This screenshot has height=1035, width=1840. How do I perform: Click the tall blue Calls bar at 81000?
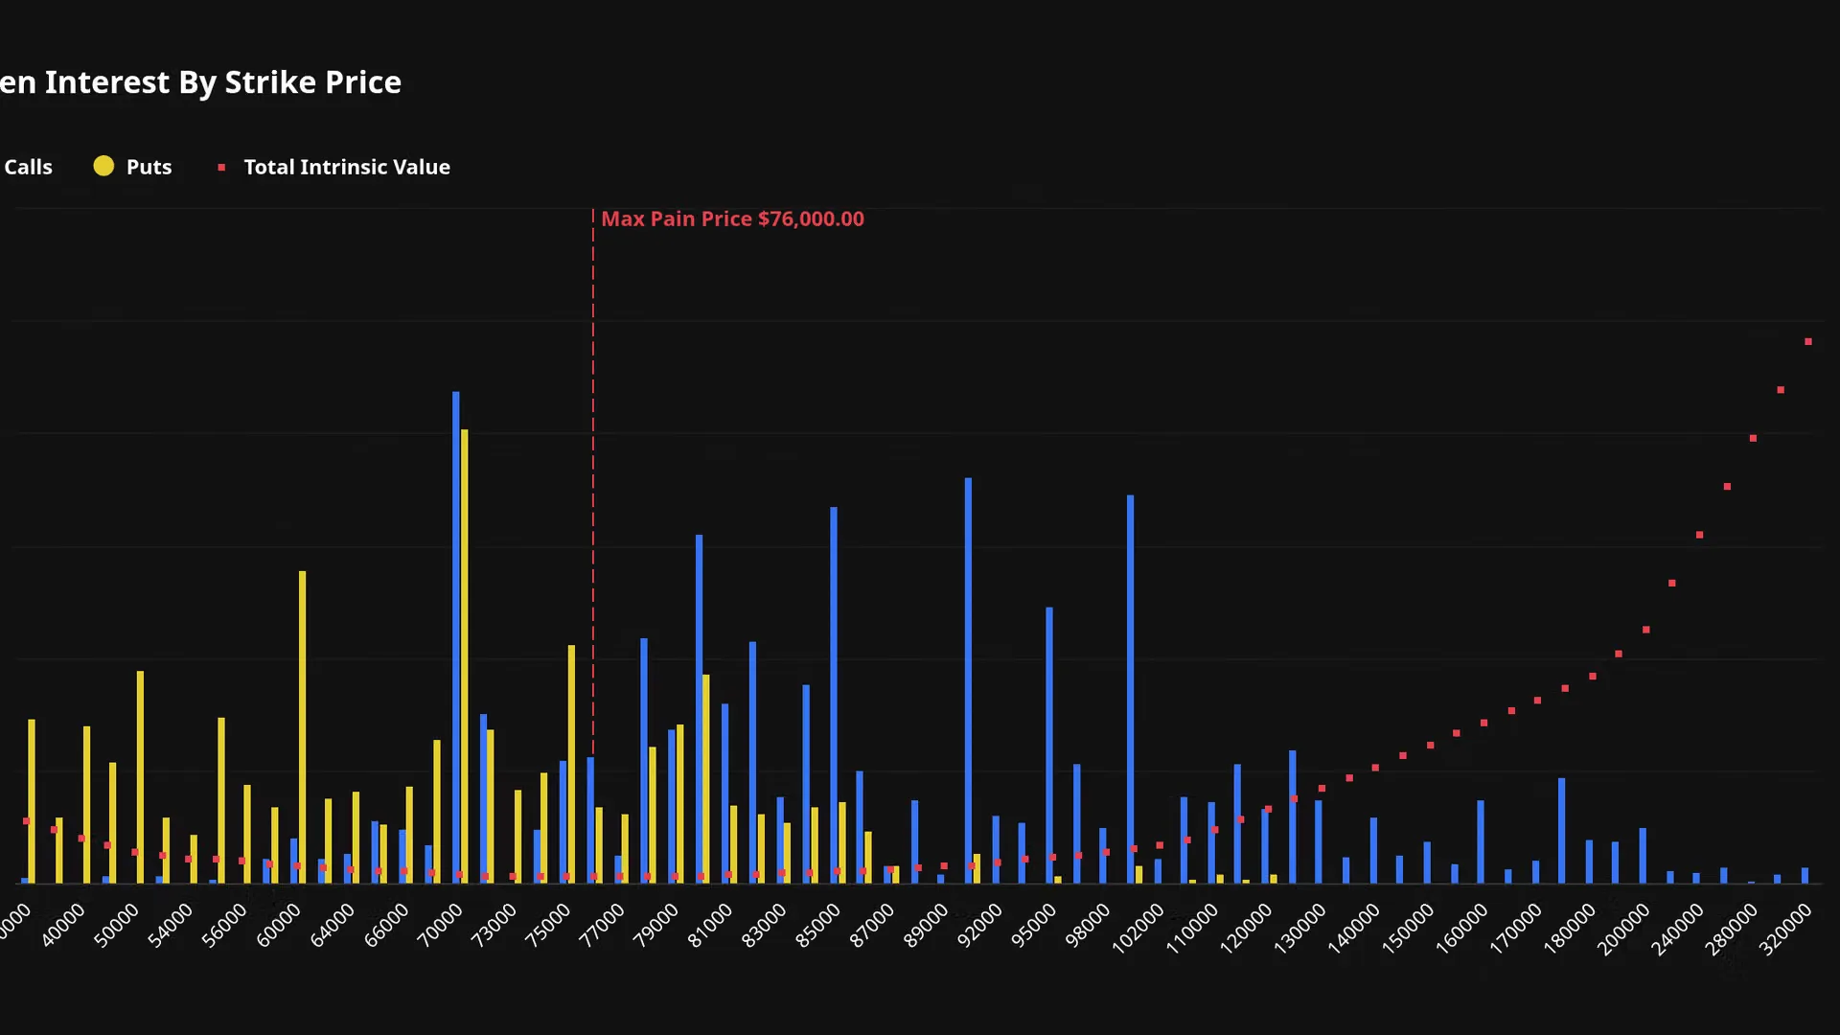[x=700, y=708]
